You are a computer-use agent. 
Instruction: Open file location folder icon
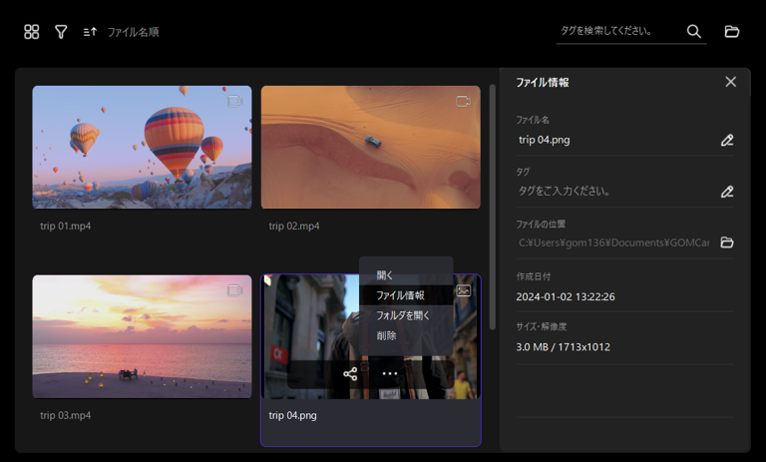point(727,242)
